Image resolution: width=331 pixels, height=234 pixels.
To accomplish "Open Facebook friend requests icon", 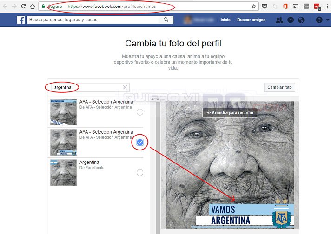I will (279, 20).
